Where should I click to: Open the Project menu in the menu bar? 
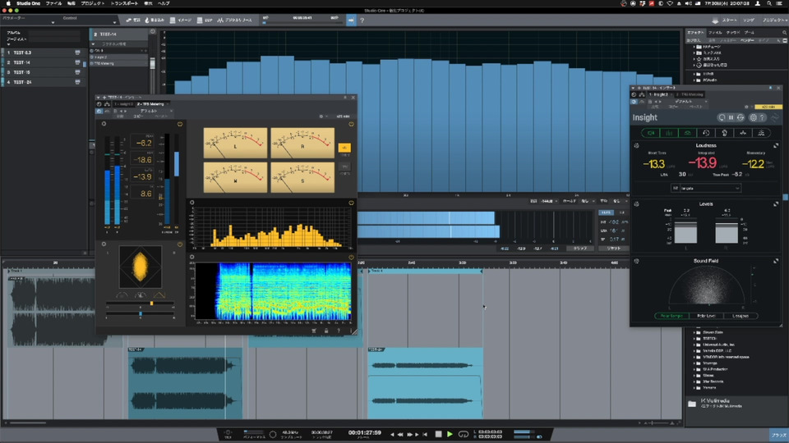93,3
